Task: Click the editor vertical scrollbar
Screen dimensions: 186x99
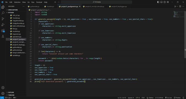Action: point(185,34)
